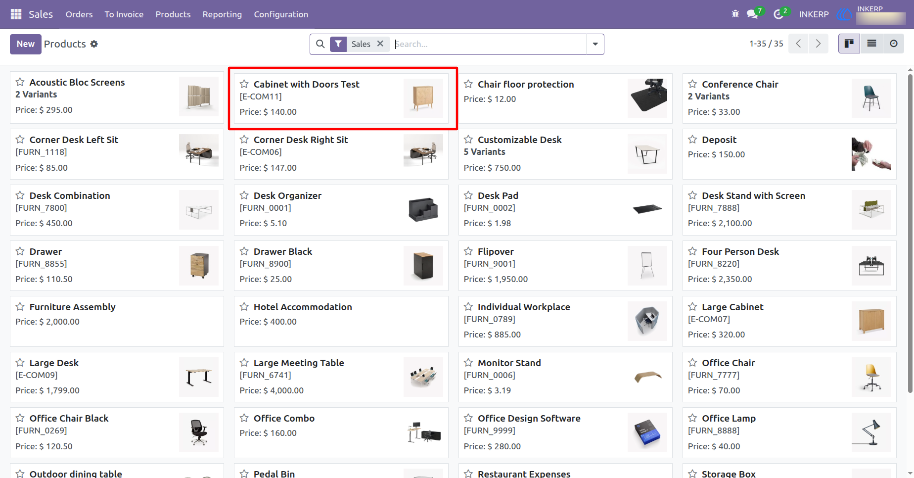Screen dimensions: 914x478
Task: Toggle favorite star on Desk Organizer
Action: (244, 195)
